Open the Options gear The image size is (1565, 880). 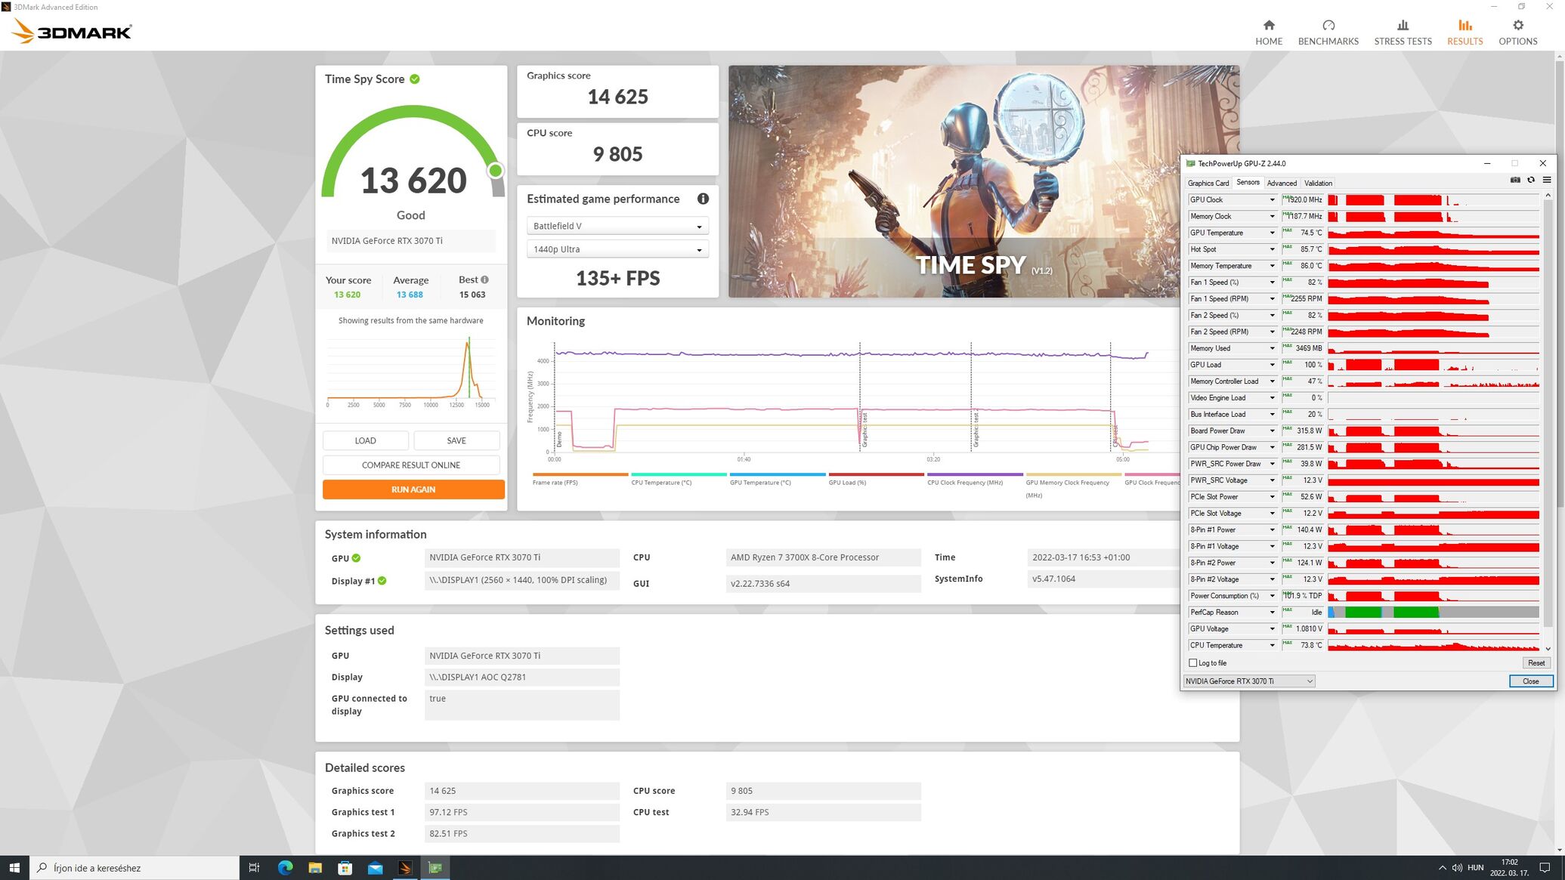[1517, 32]
